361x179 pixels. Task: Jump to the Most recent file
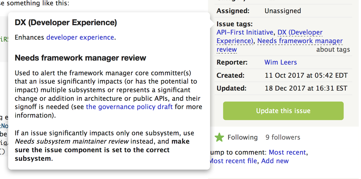click(233, 161)
